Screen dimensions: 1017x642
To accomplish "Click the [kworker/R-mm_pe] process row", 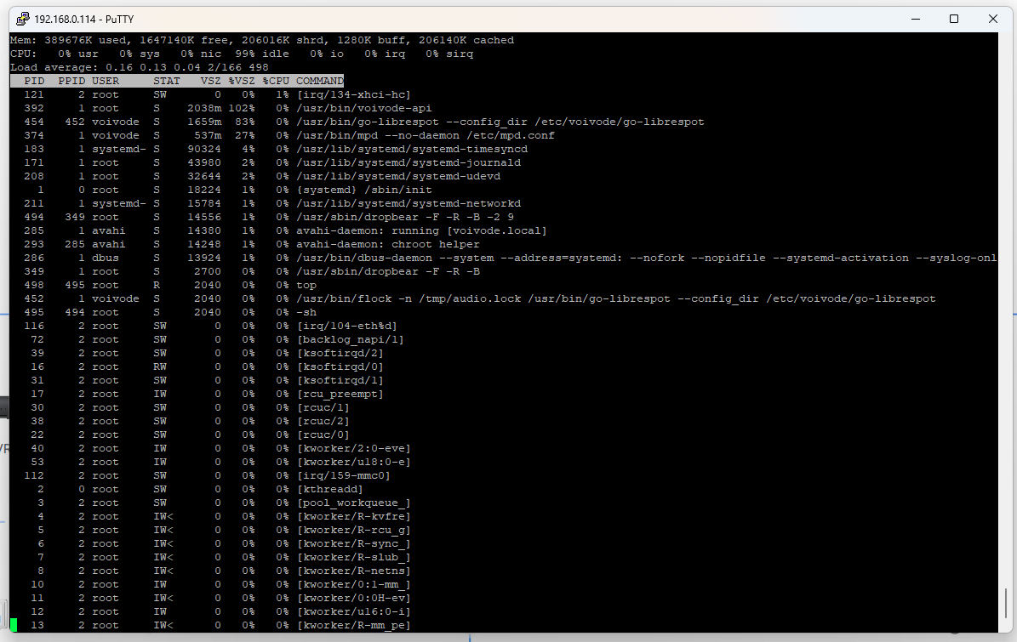I will [220, 625].
